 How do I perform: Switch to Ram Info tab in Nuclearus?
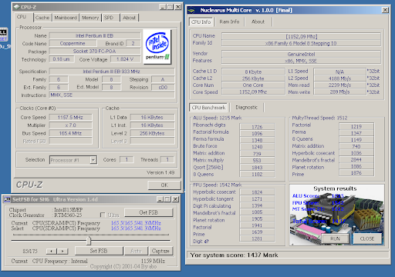[229, 22]
